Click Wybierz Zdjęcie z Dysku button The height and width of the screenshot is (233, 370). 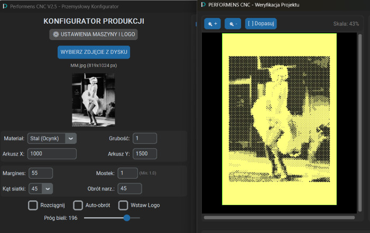tap(94, 52)
